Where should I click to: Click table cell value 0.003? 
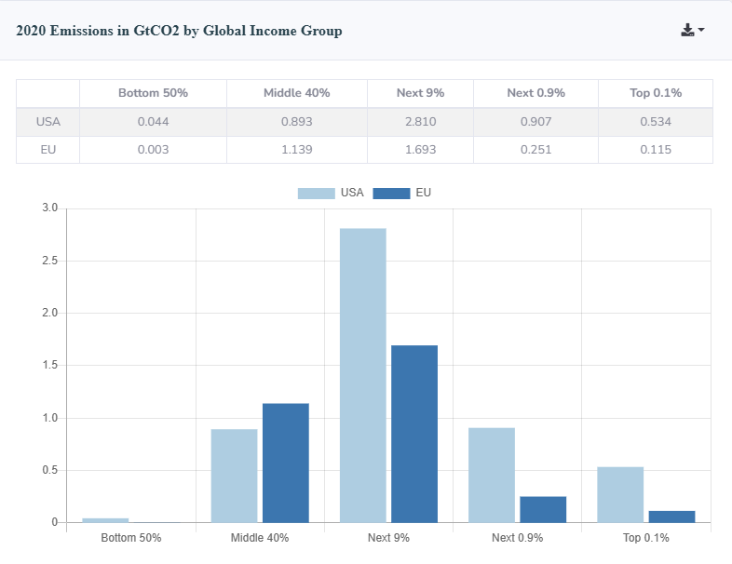point(153,150)
